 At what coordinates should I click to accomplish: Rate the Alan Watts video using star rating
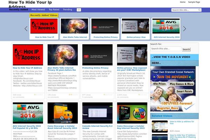point(73,94)
